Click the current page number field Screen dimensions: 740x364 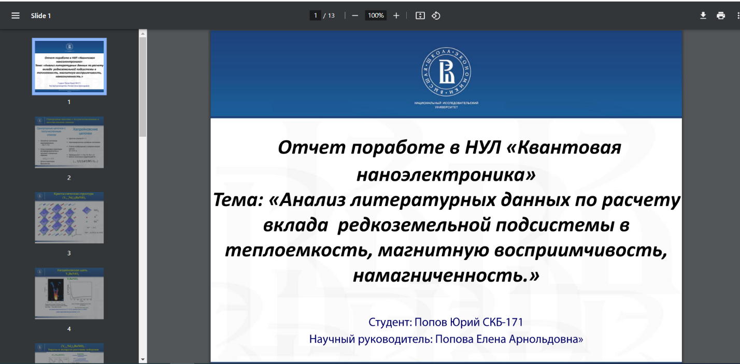pyautogui.click(x=315, y=16)
